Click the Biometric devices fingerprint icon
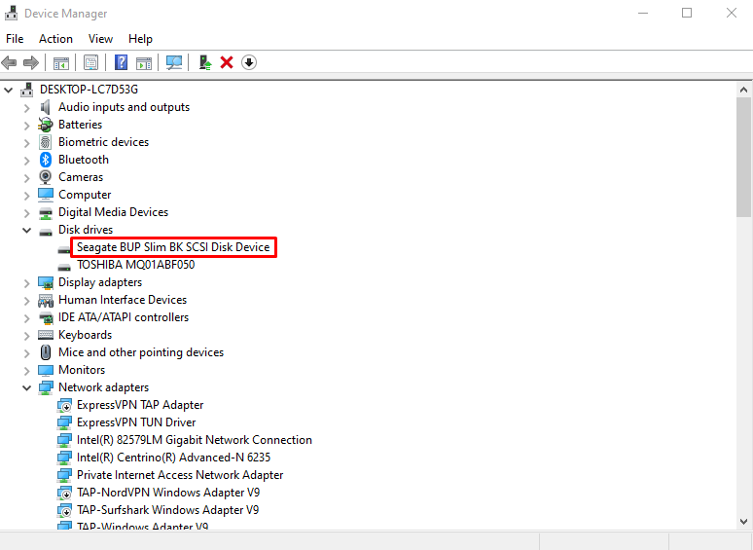Image resolution: width=753 pixels, height=550 pixels. (46, 142)
